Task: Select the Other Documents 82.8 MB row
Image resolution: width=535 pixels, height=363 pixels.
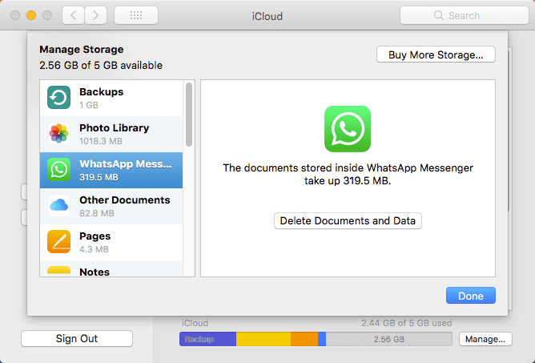Action: click(x=111, y=206)
